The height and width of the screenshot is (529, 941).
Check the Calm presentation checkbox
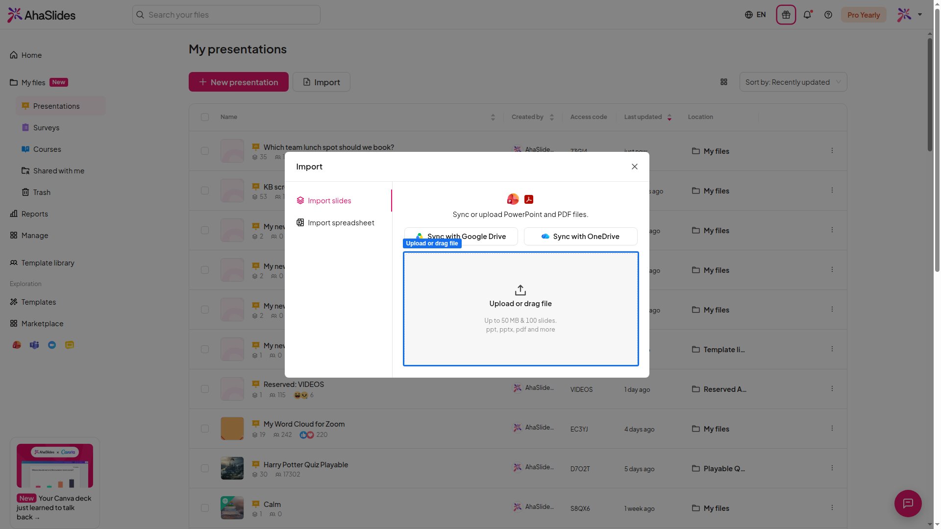[x=205, y=508]
